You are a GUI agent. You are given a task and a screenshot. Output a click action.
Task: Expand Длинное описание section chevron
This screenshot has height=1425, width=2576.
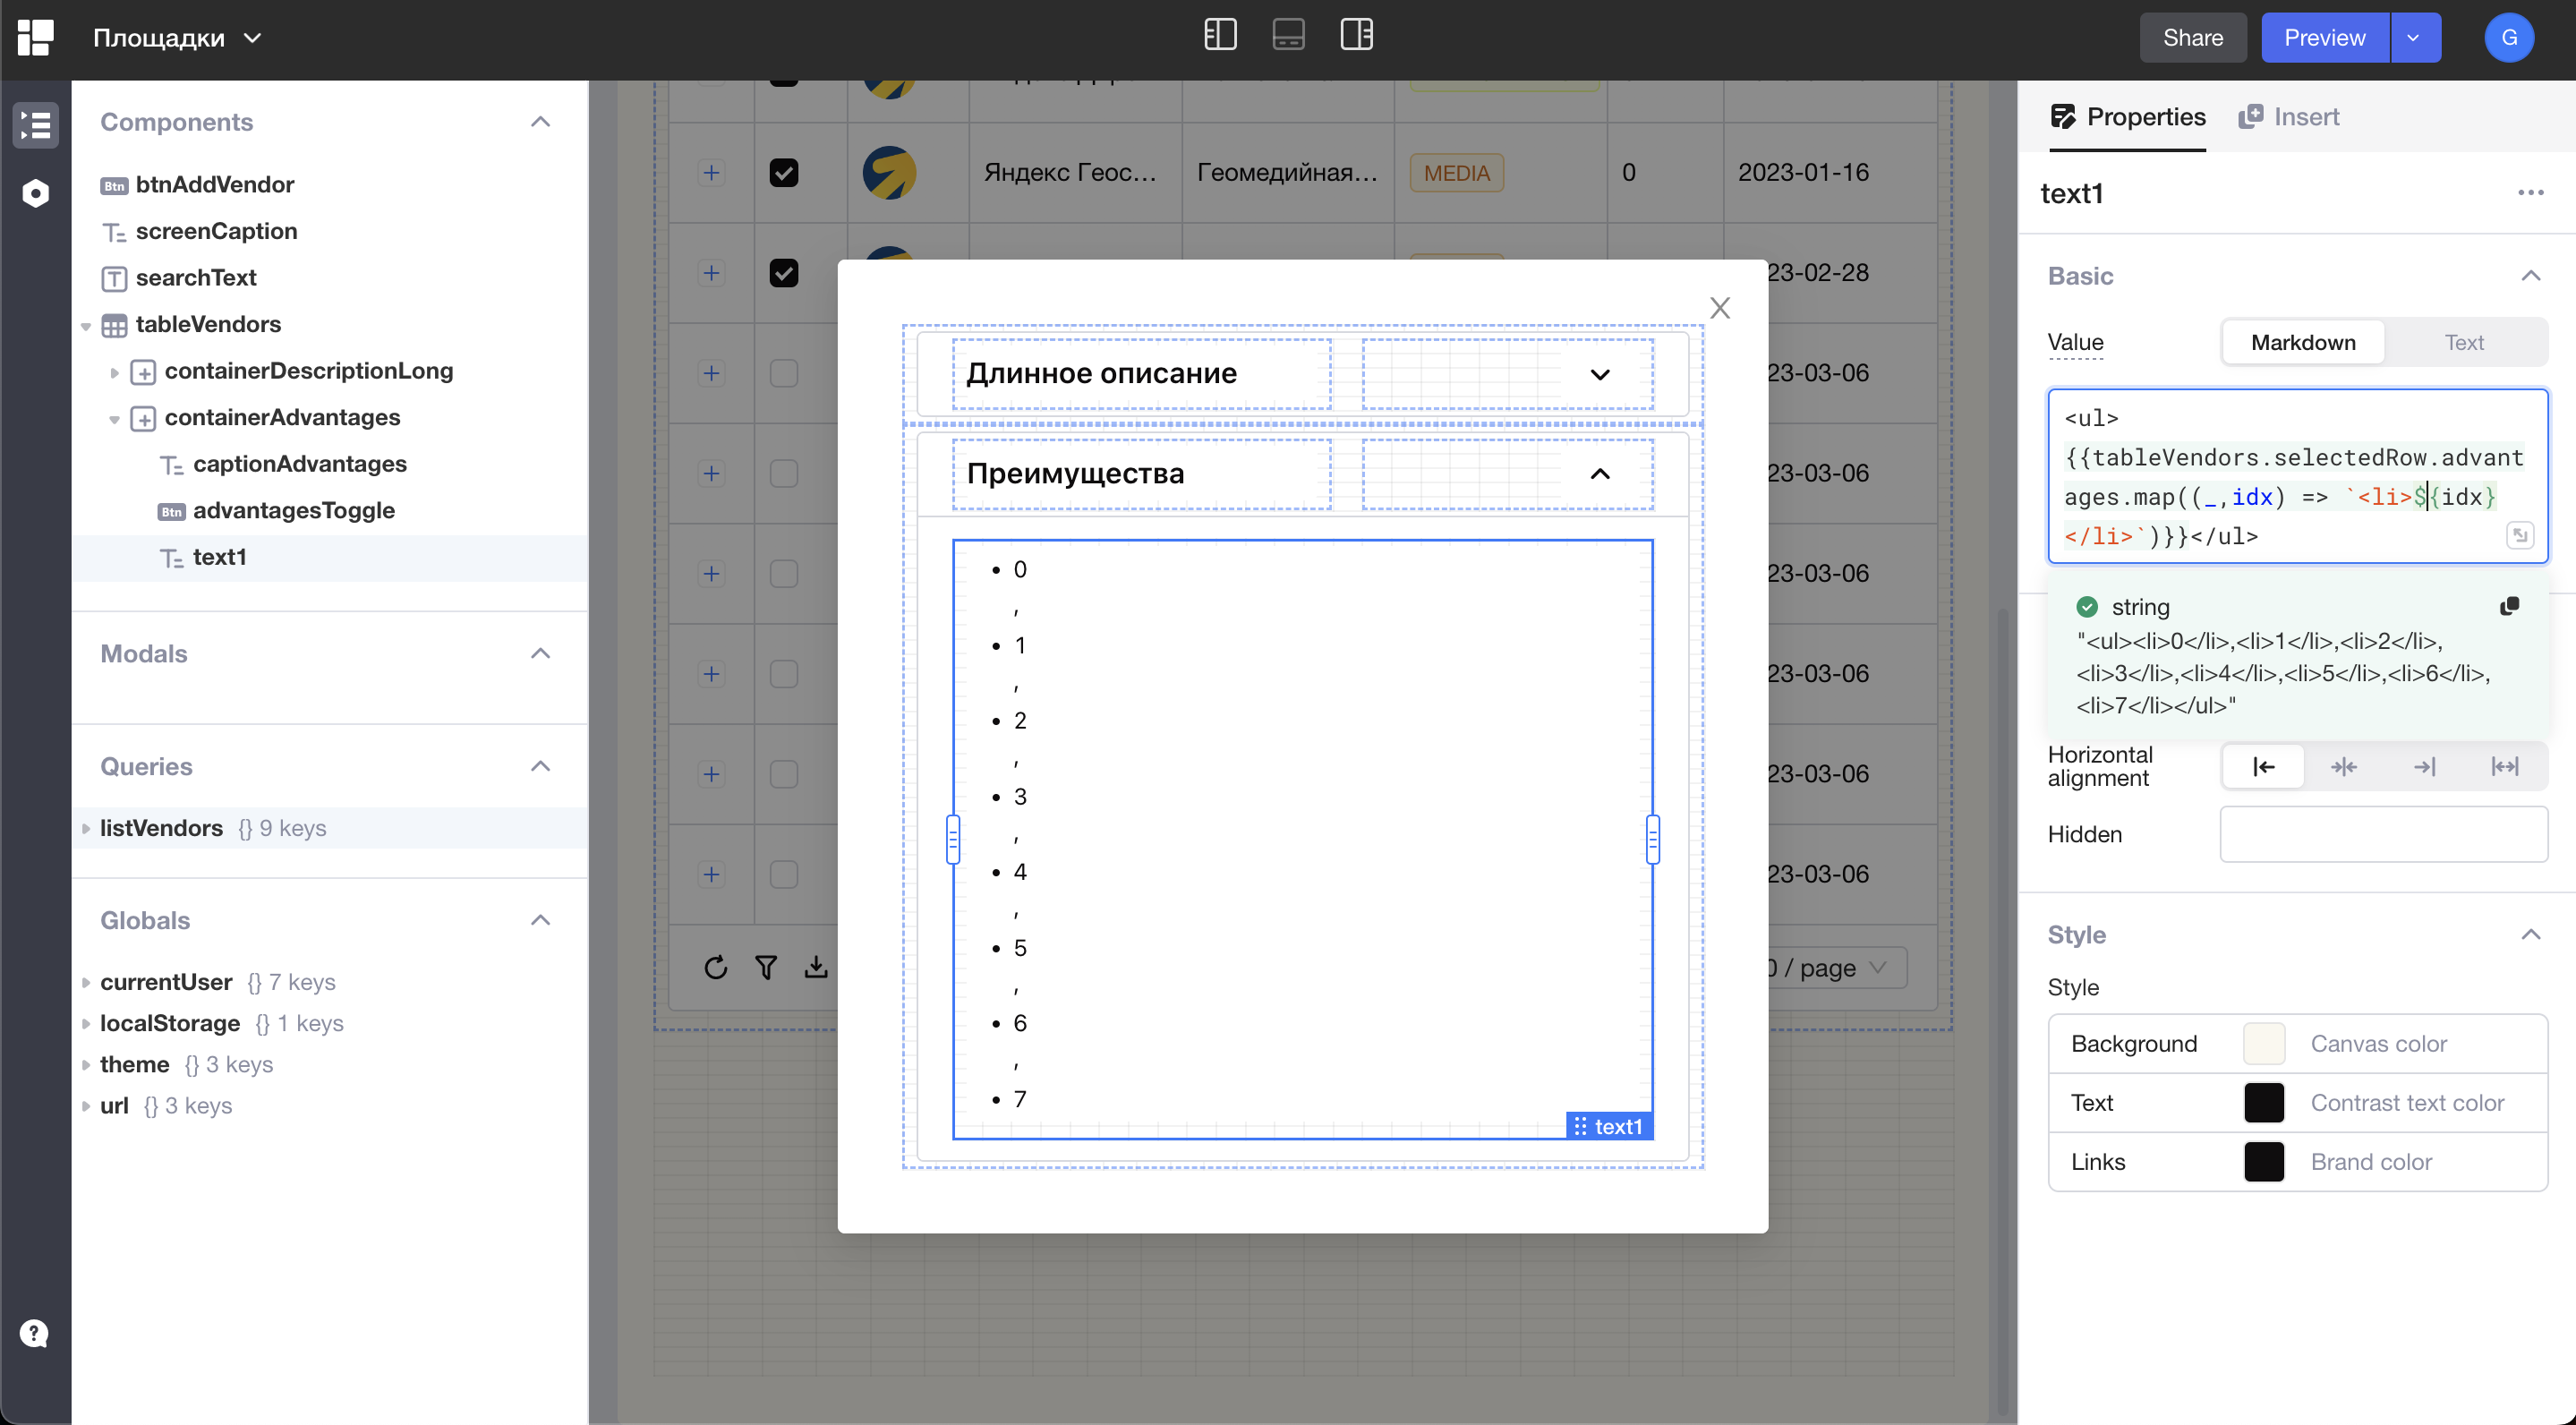(1600, 374)
